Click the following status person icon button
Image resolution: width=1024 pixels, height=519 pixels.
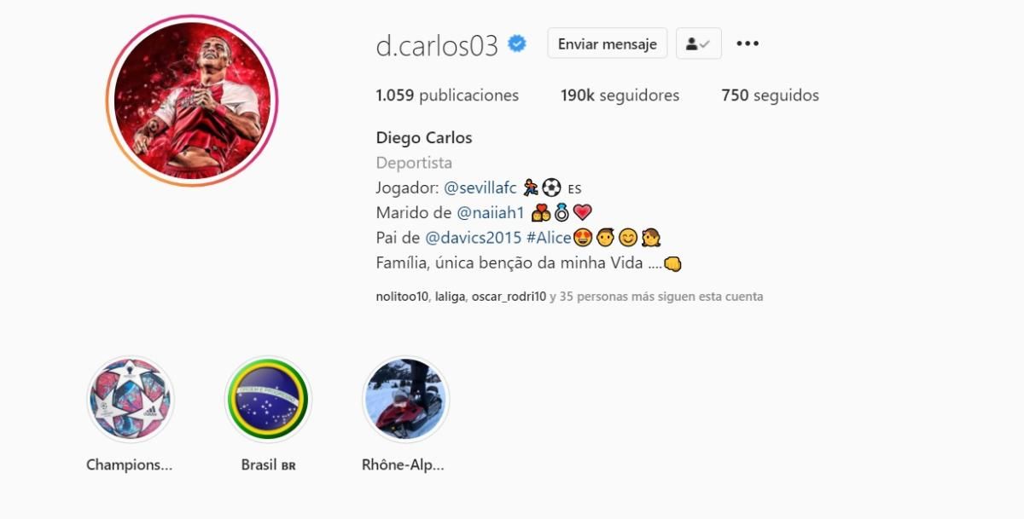coord(698,43)
